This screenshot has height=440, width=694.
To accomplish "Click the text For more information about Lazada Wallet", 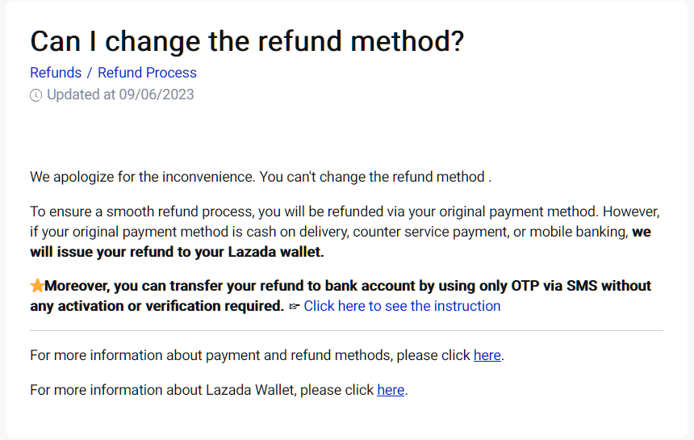I will tap(162, 390).
